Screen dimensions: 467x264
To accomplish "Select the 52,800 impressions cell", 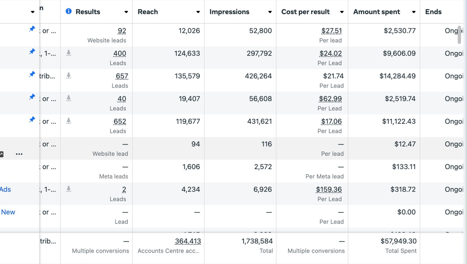I will click(260, 31).
